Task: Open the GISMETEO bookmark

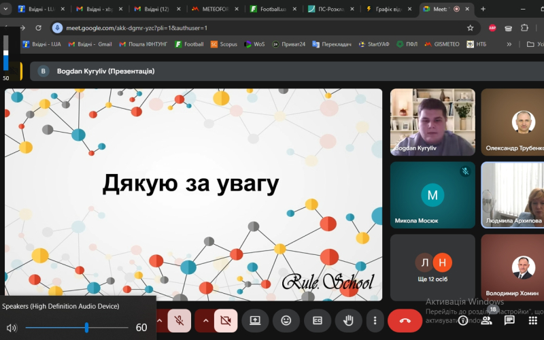Action: coord(442,44)
